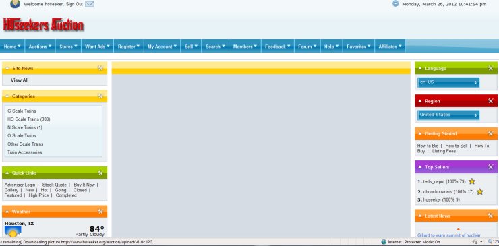Screen dimensions: 499x246
Task: Collapse the Weather panel using its arrow
Action: click(x=7, y=212)
